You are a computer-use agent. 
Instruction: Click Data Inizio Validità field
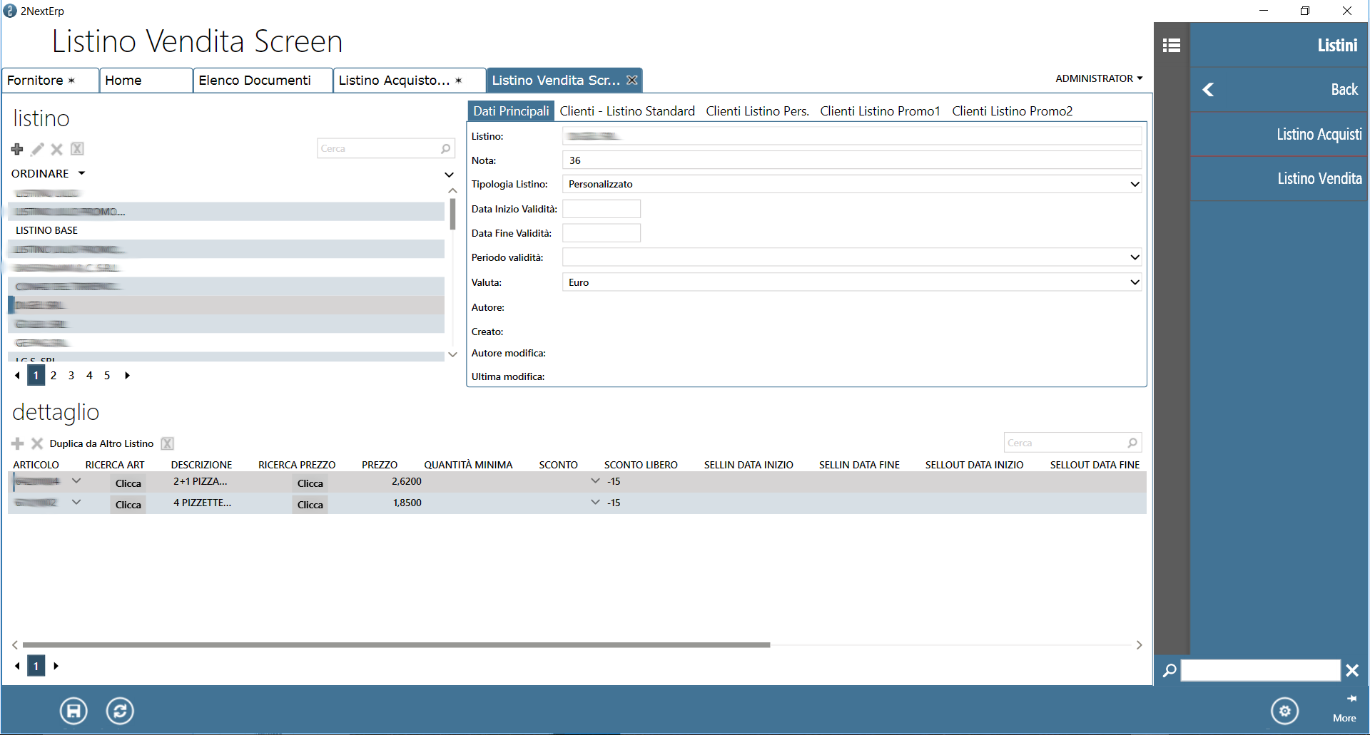click(602, 209)
